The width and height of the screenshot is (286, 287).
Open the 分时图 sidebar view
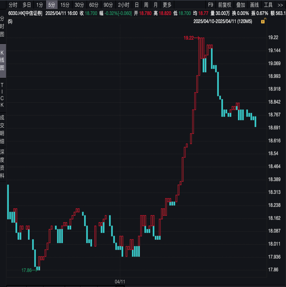click(2, 26)
